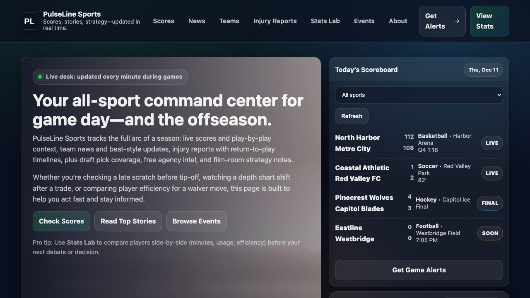Open the About page link
This screenshot has width=530, height=298.
point(398,21)
